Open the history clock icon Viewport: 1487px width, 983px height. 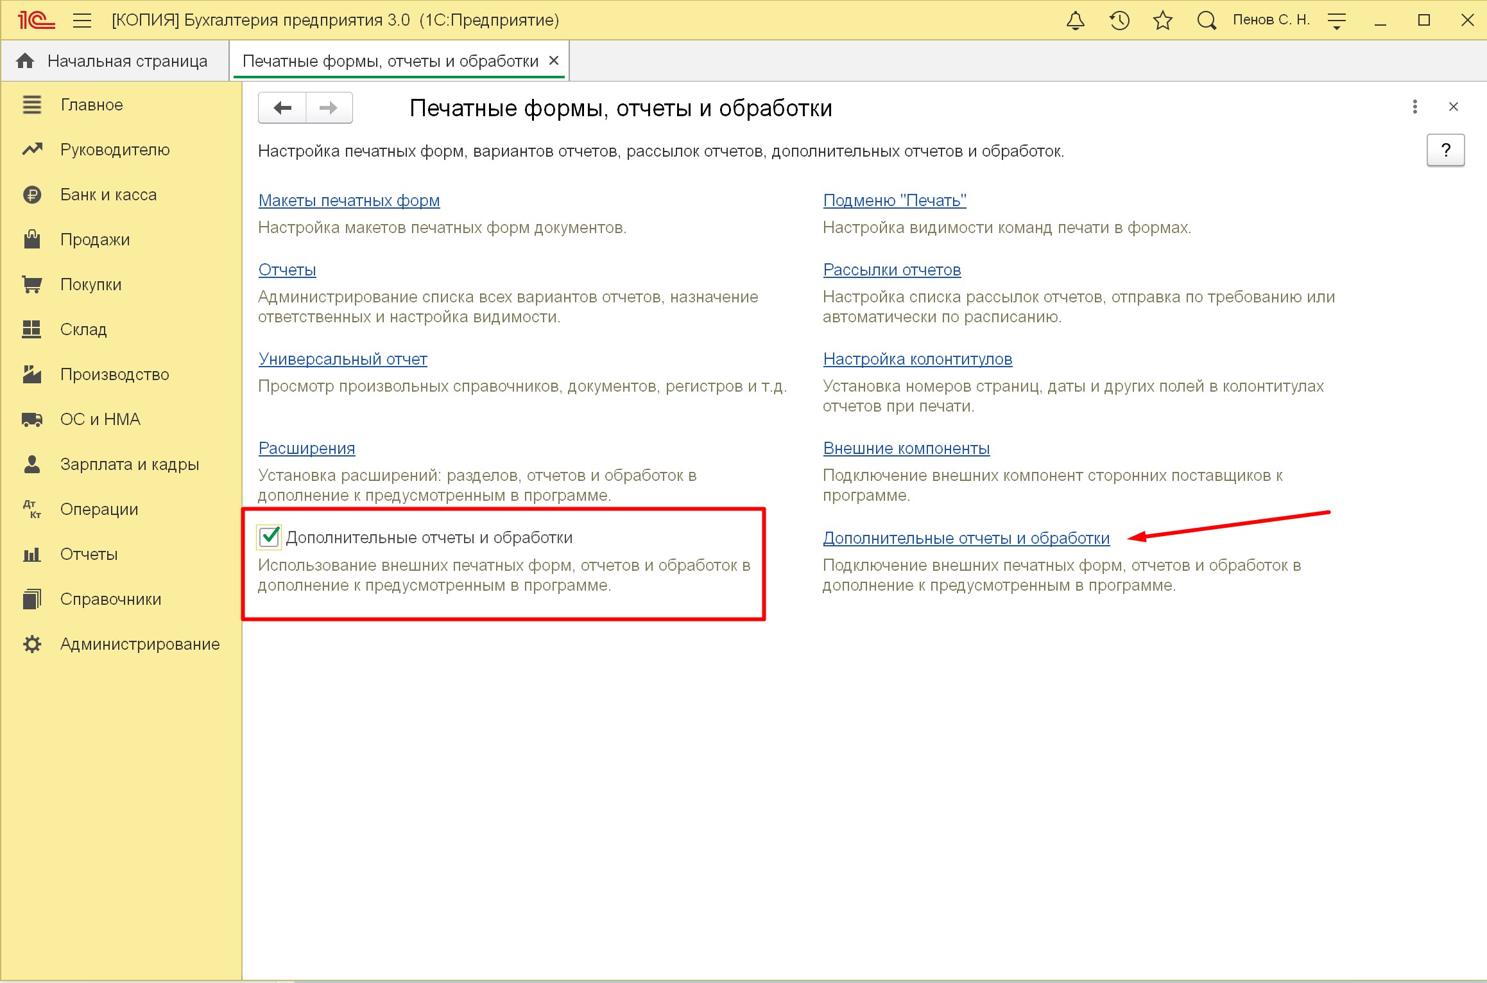[1119, 21]
